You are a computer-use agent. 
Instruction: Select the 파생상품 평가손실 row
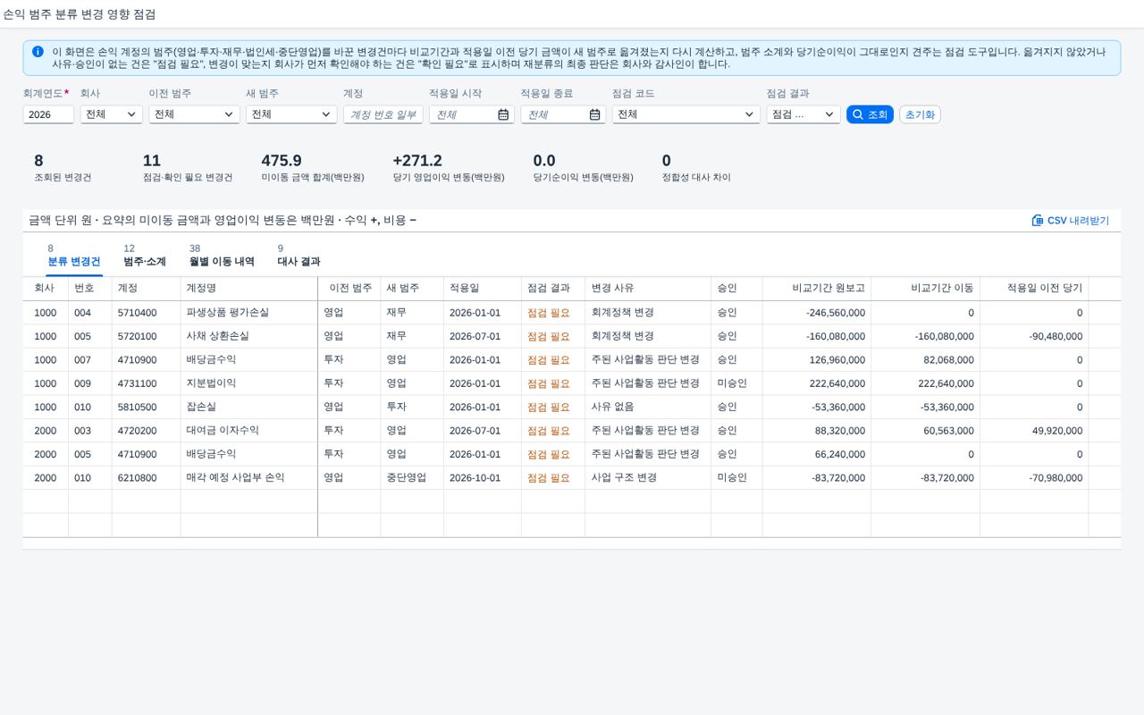click(x=572, y=313)
